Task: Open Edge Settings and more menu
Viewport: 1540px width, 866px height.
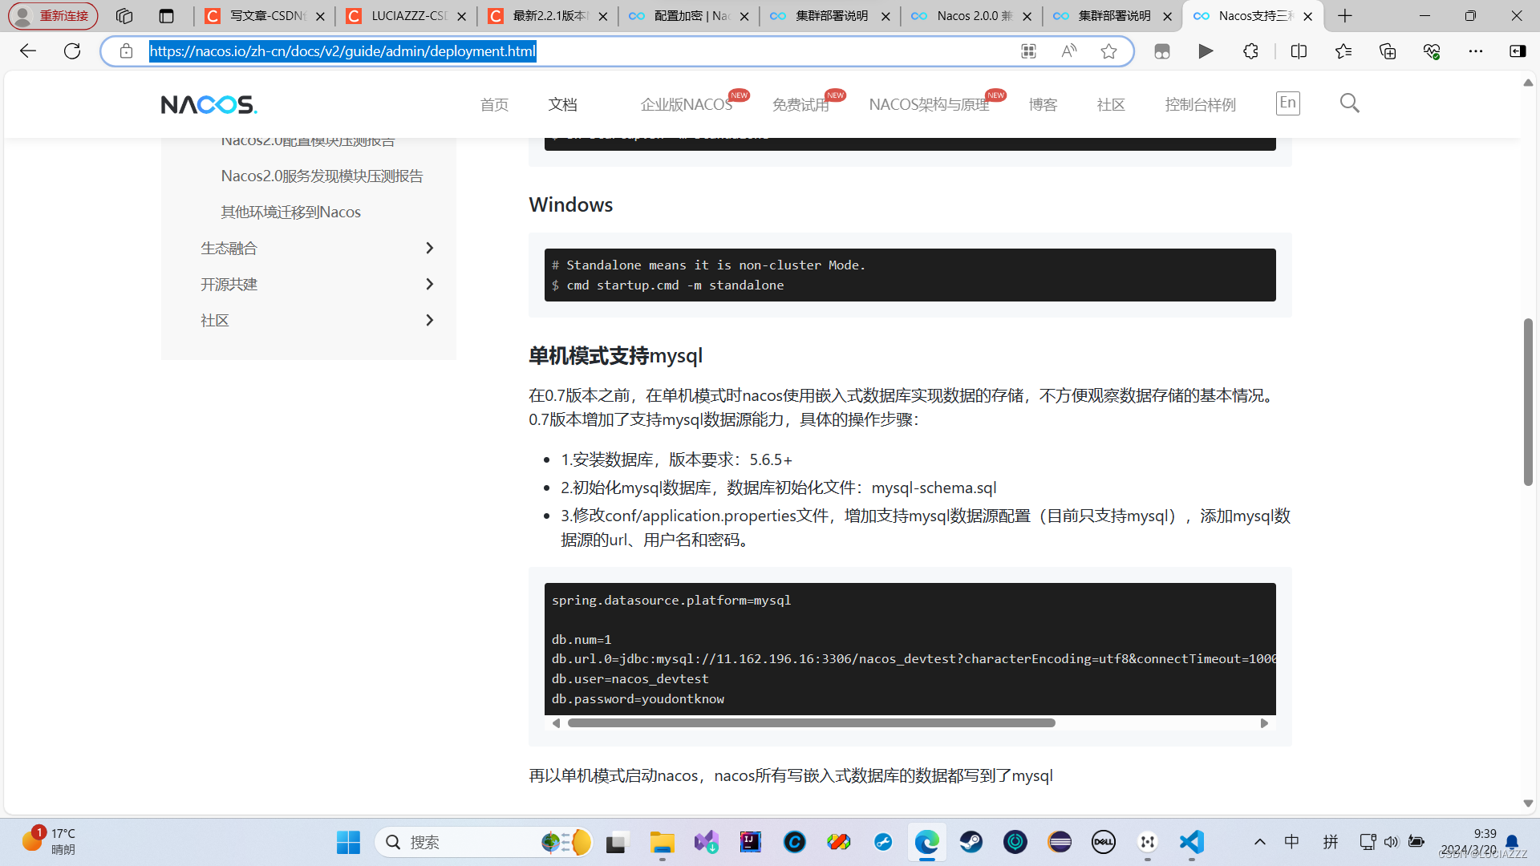Action: coord(1476,51)
